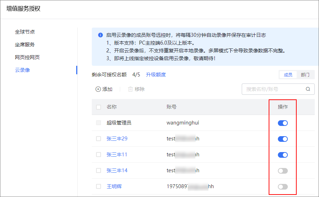Image resolution: width=319 pixels, height=197 pixels.
Task: Click the blue info icon in notice
Action: tap(100, 35)
